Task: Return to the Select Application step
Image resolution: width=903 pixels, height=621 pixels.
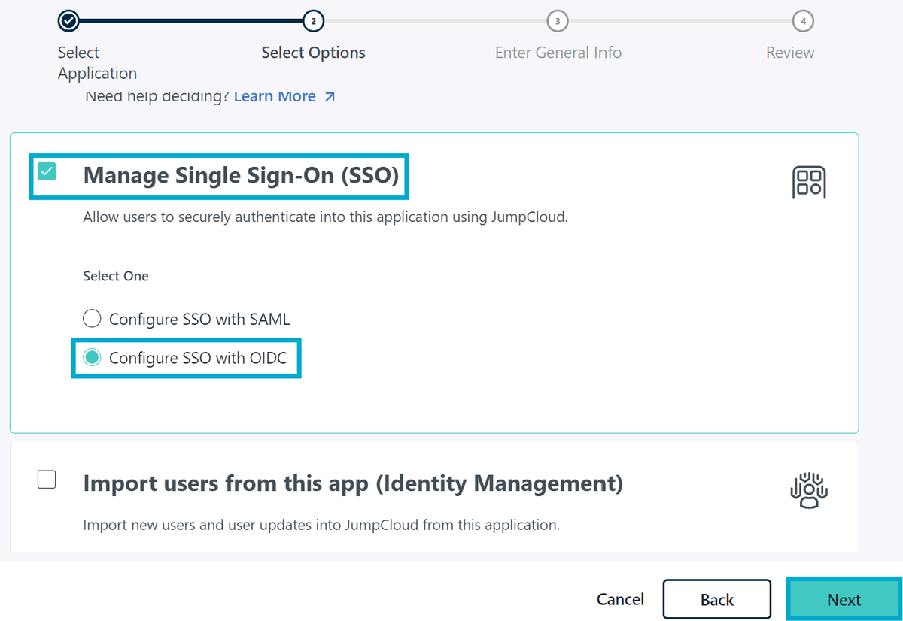Action: coord(96,62)
